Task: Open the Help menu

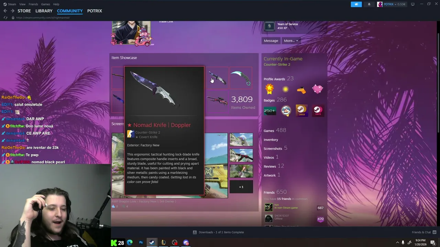Action: point(56,4)
